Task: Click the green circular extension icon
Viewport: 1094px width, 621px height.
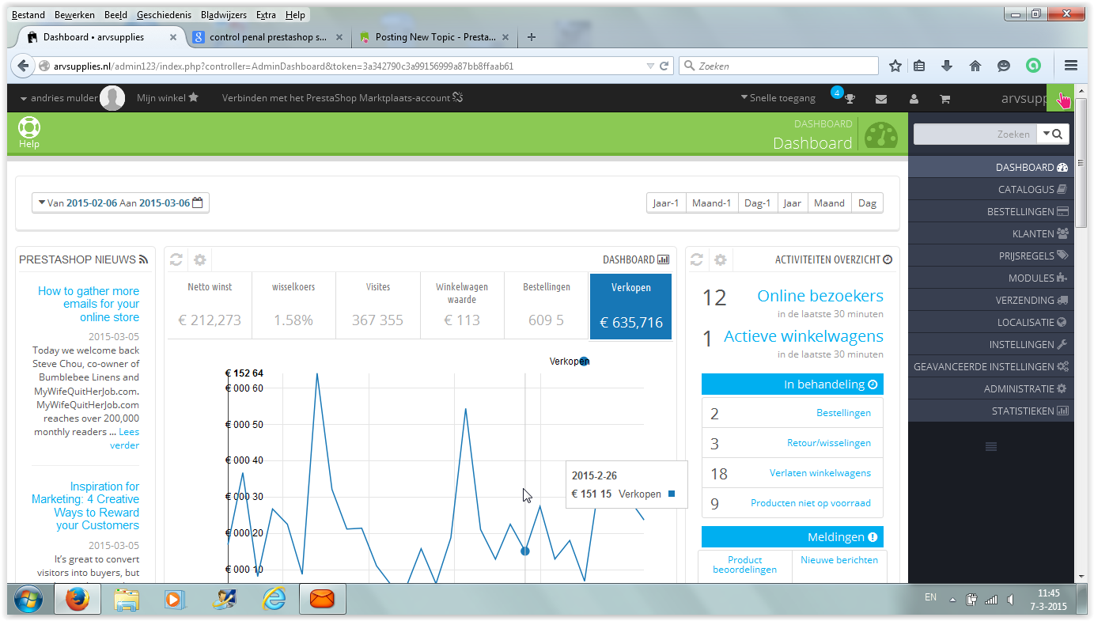Action: pos(1033,66)
